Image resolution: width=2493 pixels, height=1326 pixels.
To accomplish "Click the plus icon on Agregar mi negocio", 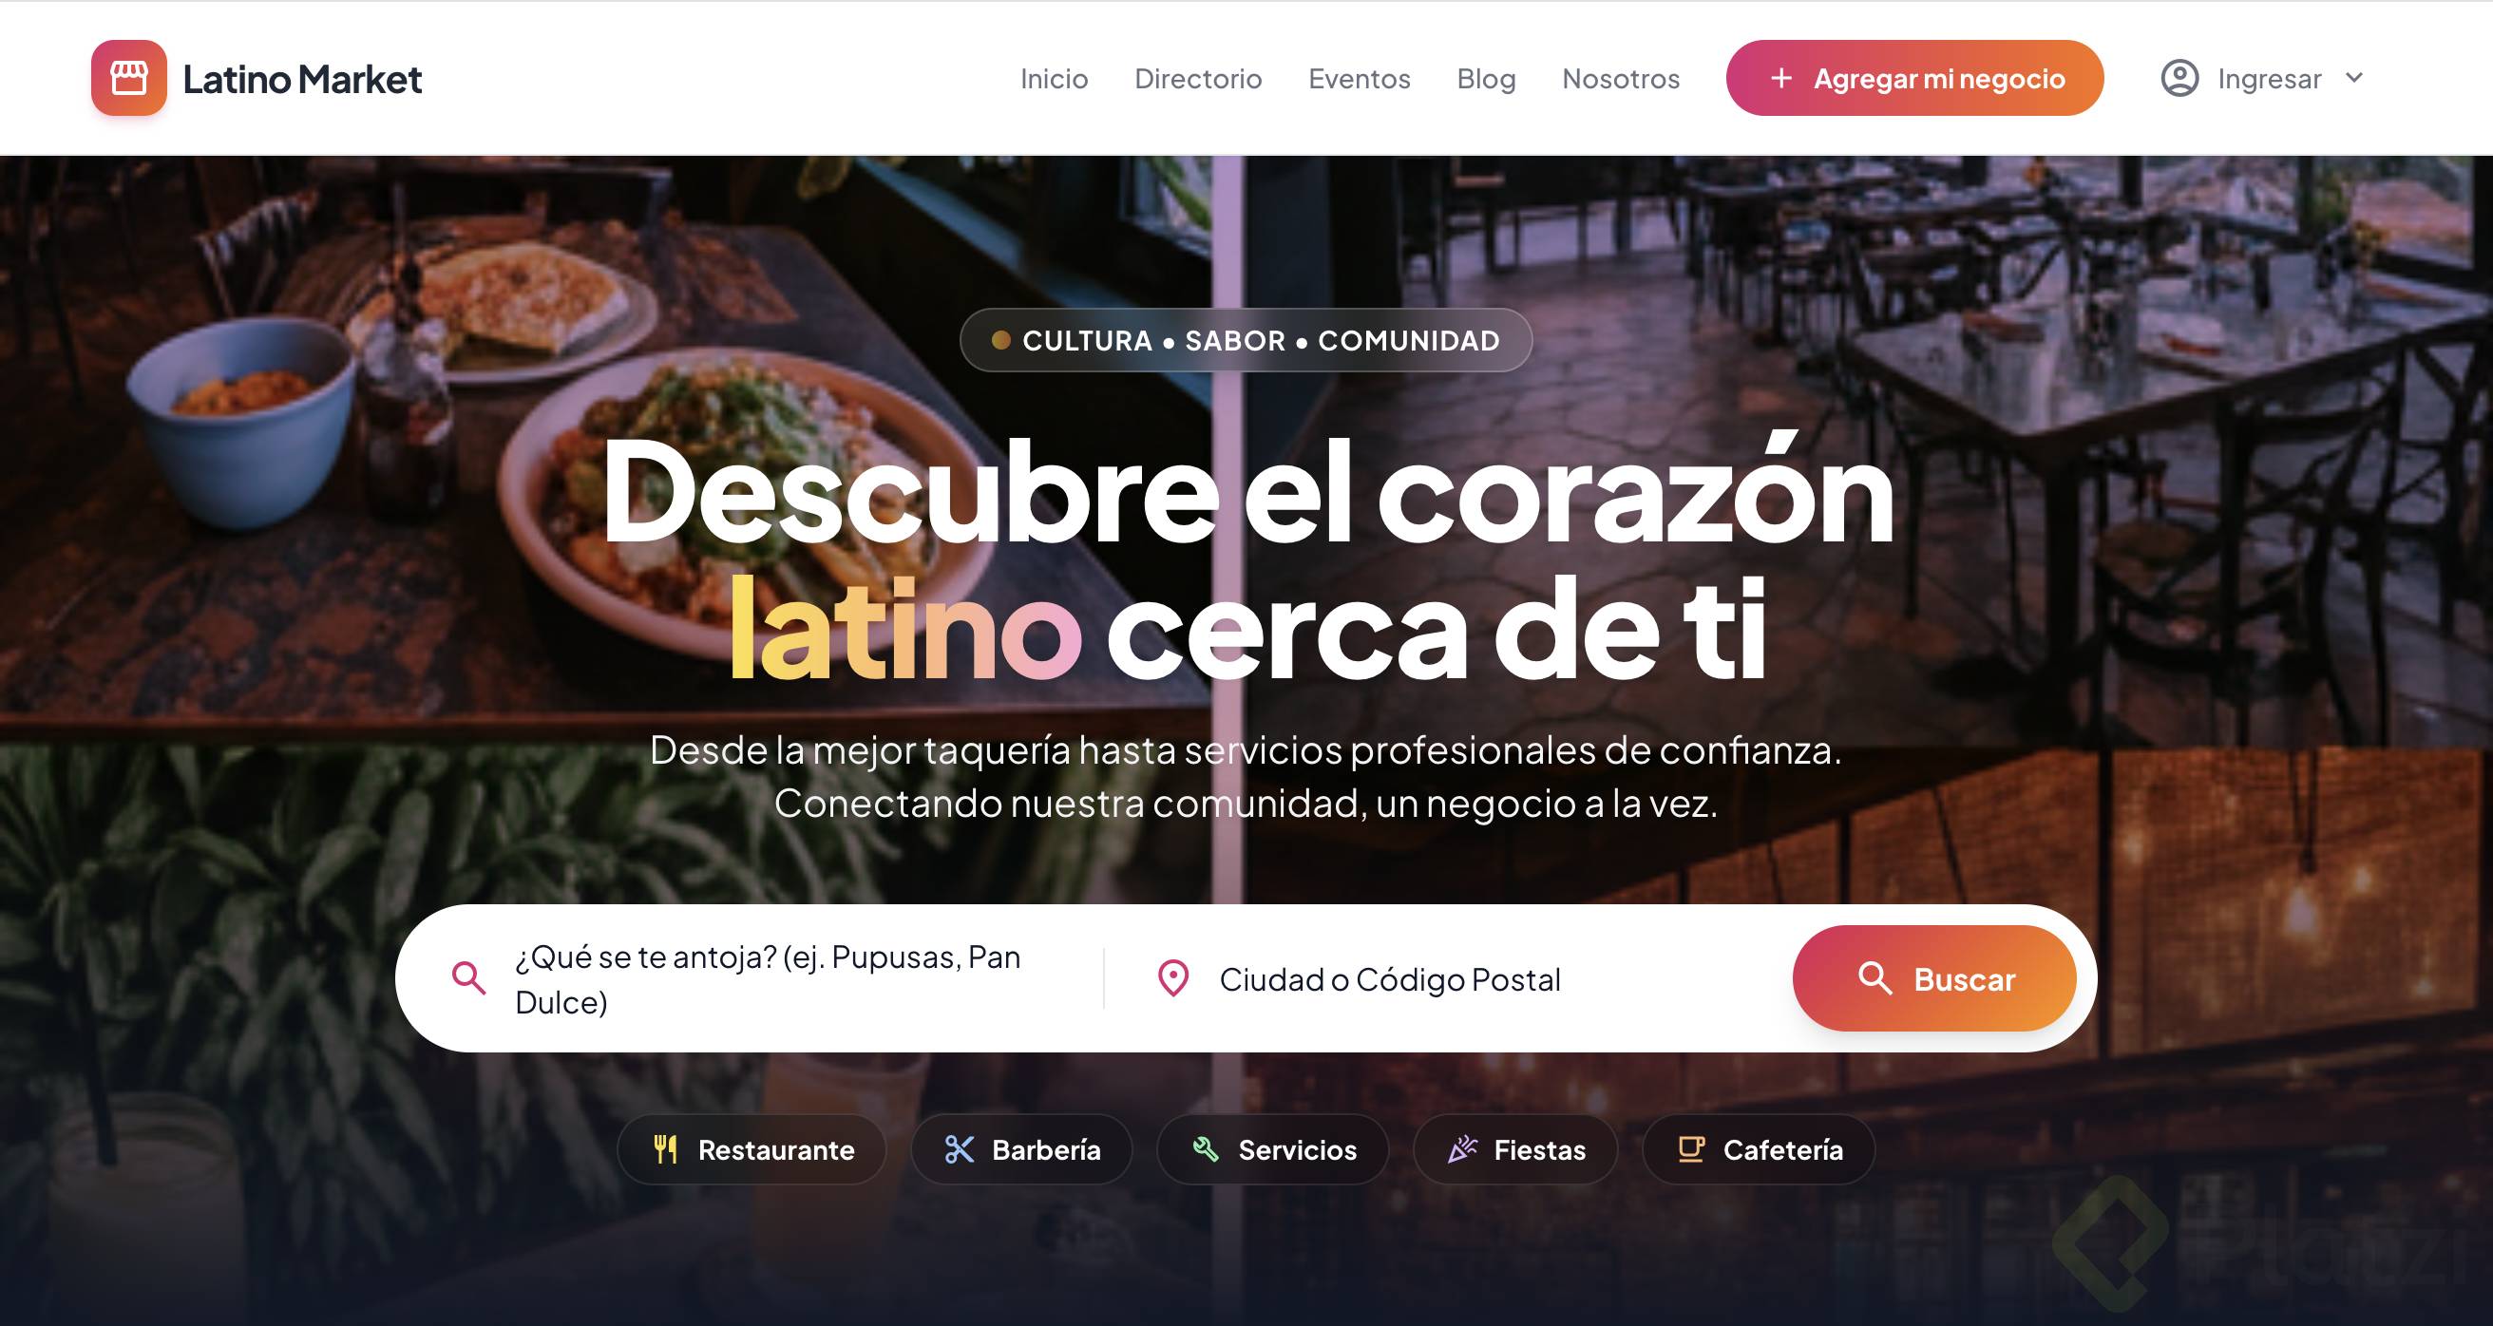I will point(1780,78).
